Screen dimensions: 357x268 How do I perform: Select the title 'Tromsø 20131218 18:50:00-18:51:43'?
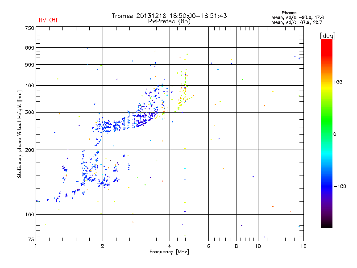(x=169, y=16)
